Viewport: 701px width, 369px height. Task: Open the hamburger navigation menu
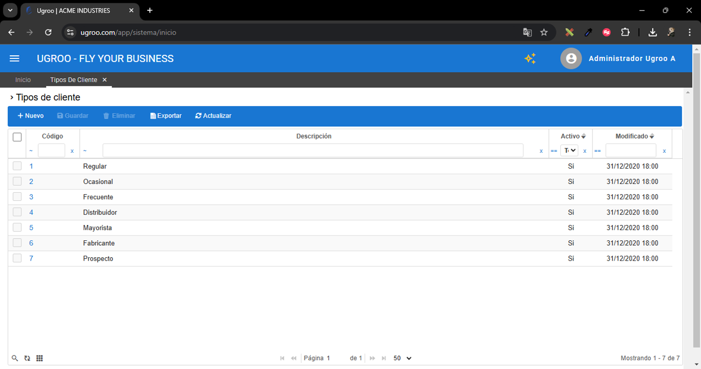click(15, 59)
